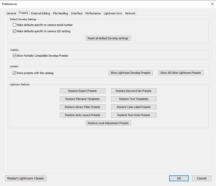Uncheck defaults specific to camera ISO setting
Image resolution: width=216 pixels, height=186 pixels.
[x=15, y=31]
